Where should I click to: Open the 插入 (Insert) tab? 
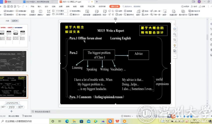point(40,6)
